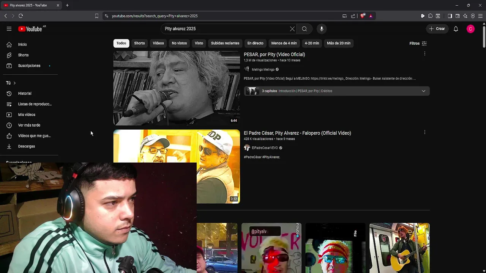Open a new browser tab

[67, 5]
